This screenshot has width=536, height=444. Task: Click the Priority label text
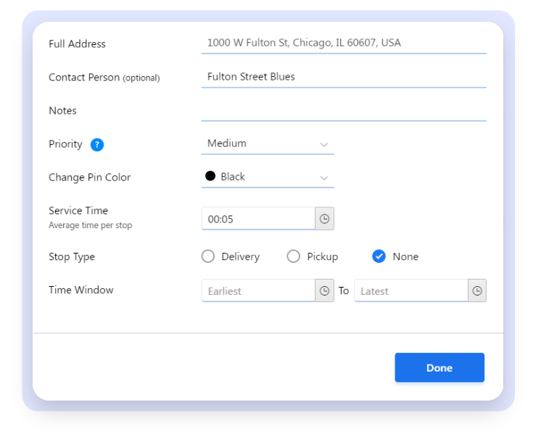(x=65, y=144)
